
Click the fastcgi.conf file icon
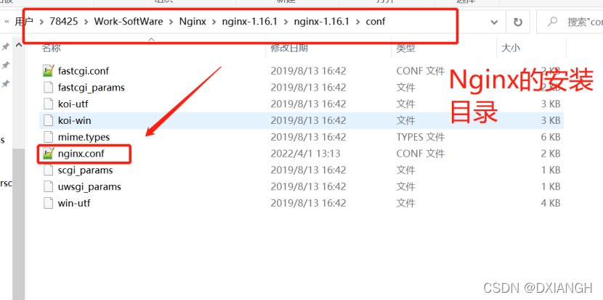48,71
